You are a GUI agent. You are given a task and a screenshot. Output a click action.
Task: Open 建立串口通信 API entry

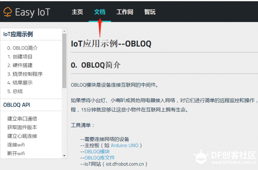(x=22, y=119)
